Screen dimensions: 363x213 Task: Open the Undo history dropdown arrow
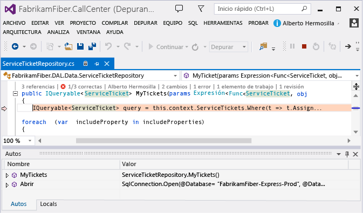tap(118, 46)
